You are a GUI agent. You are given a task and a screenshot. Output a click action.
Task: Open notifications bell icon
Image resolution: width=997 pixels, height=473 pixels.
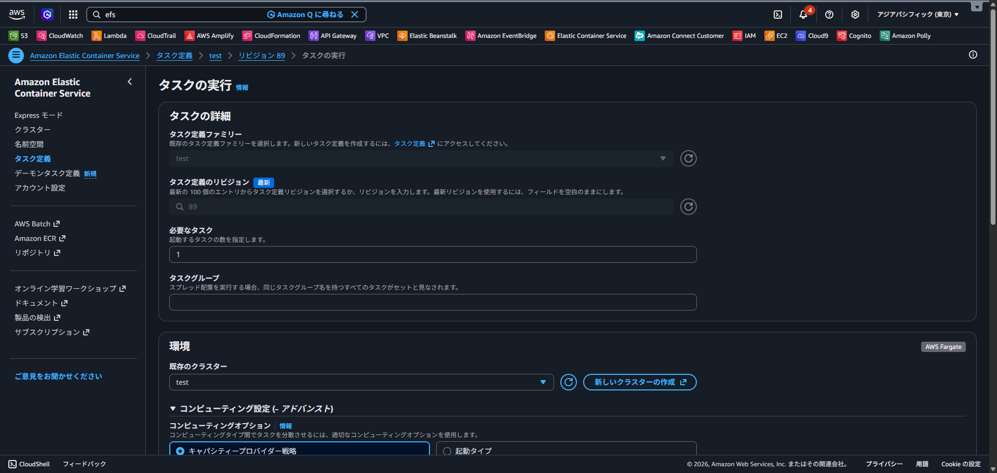(803, 15)
